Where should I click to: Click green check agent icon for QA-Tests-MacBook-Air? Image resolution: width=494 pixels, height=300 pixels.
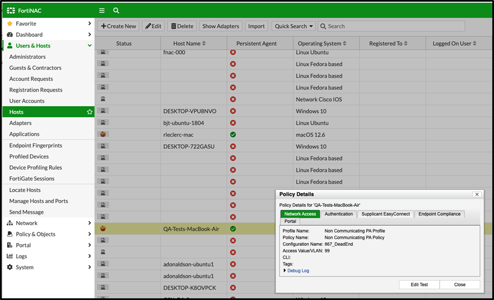(x=233, y=229)
